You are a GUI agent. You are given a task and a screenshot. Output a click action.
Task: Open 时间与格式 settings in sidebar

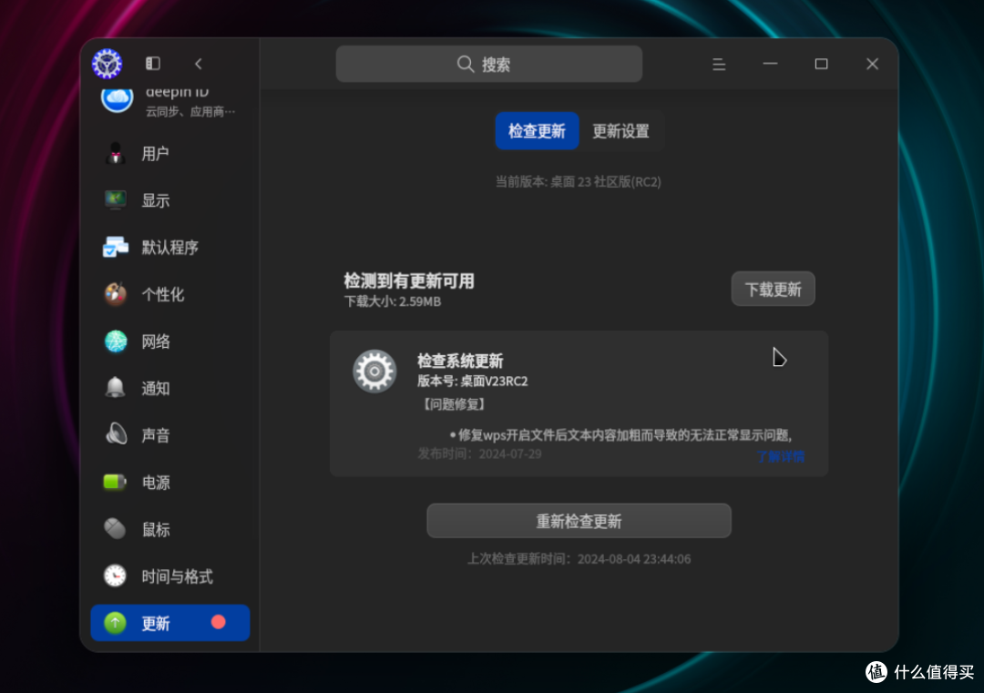170,576
